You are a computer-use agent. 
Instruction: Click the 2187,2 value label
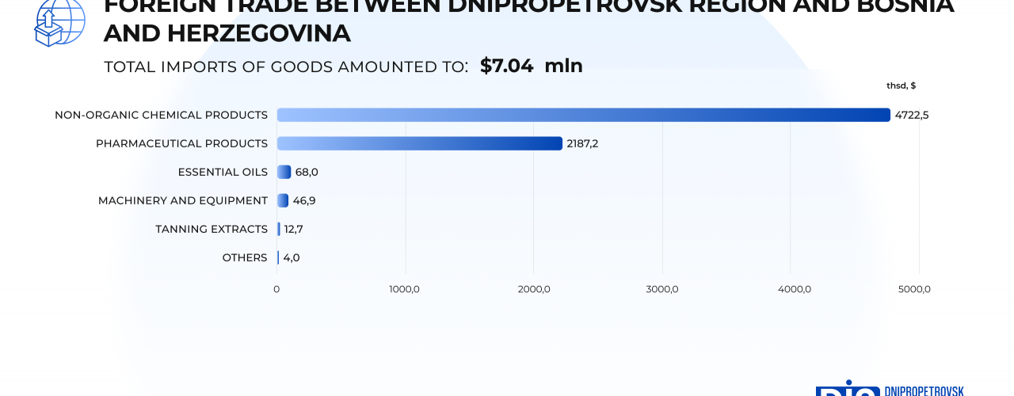582,143
